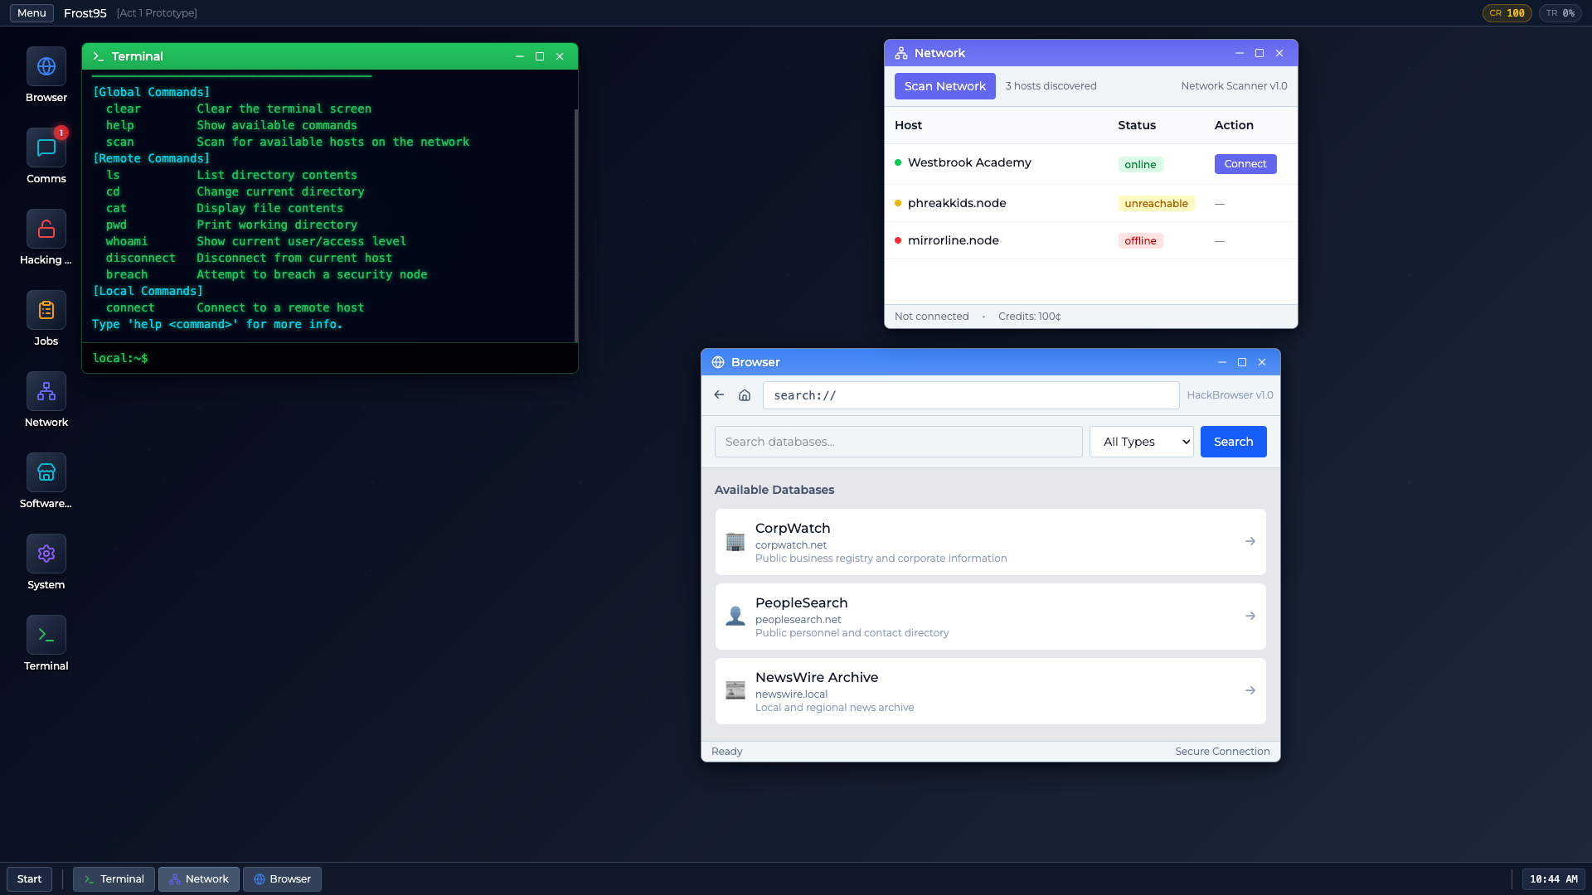Viewport: 1592px width, 895px height.
Task: Open the CorpWatch database entry arrow
Action: coord(1250,541)
